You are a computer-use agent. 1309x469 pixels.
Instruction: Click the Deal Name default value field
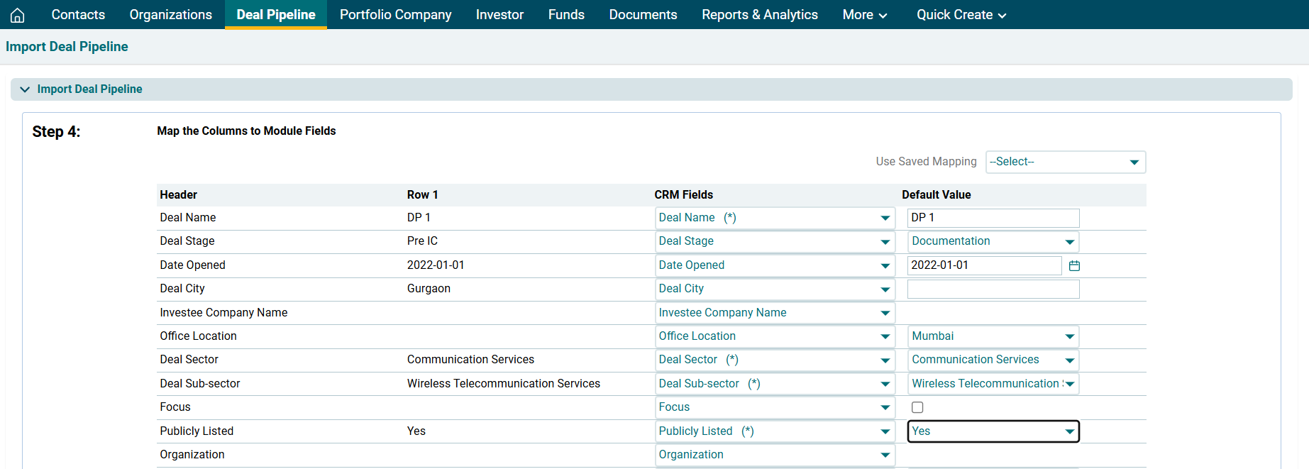[x=993, y=218]
